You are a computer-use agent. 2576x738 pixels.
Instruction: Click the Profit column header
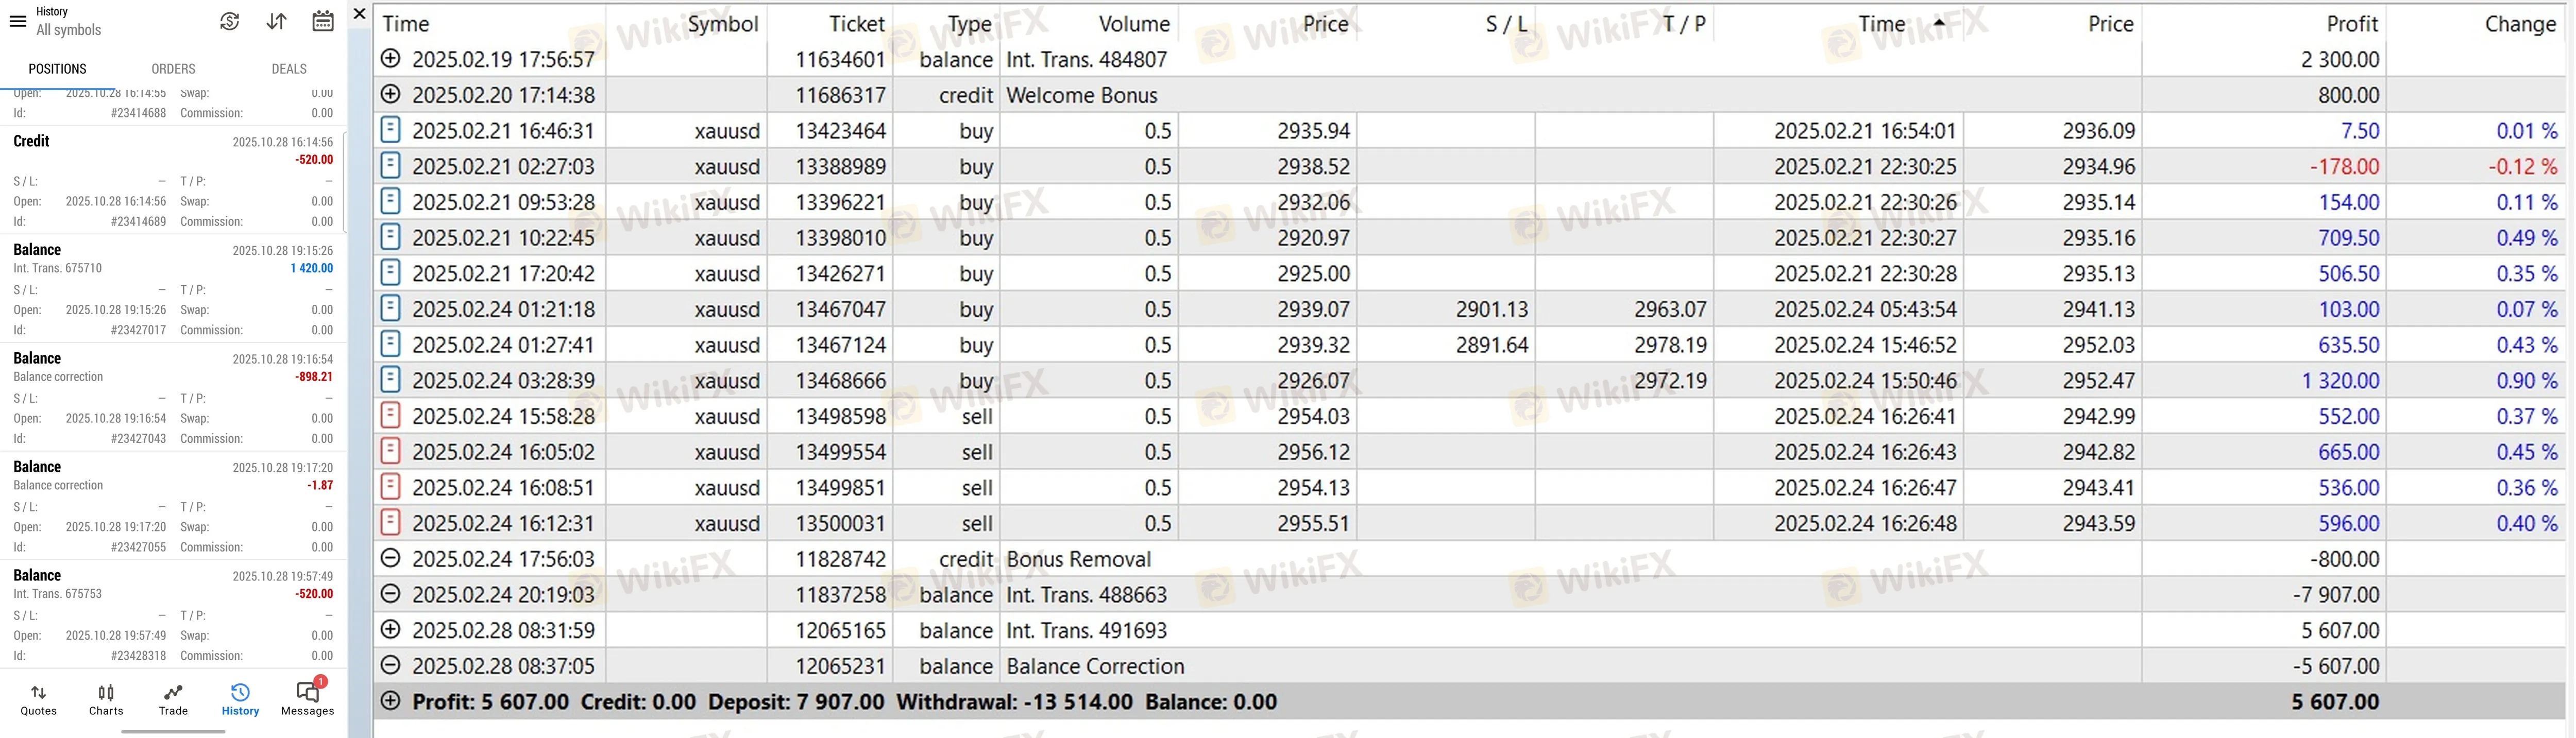pos(2351,24)
